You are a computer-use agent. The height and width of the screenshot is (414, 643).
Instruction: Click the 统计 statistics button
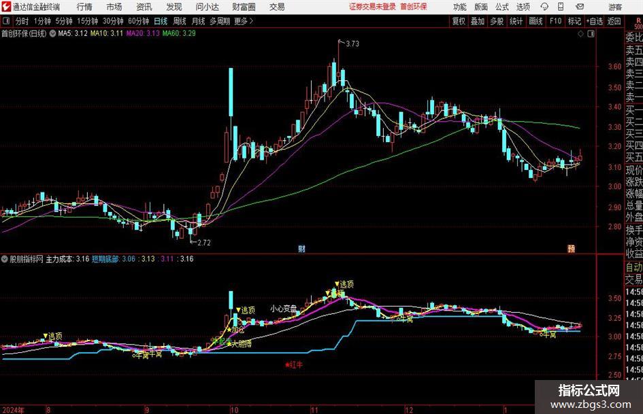[516, 21]
